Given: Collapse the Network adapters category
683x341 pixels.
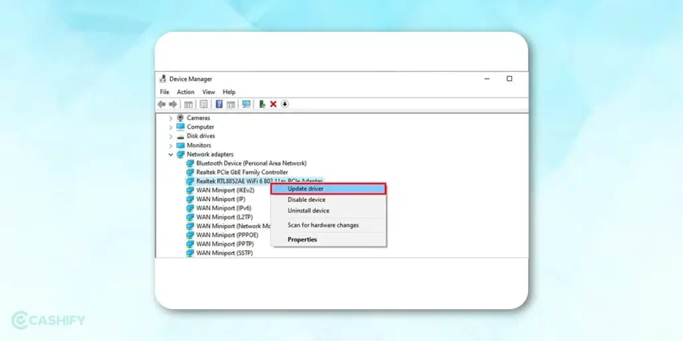Looking at the screenshot, I should click(x=171, y=155).
